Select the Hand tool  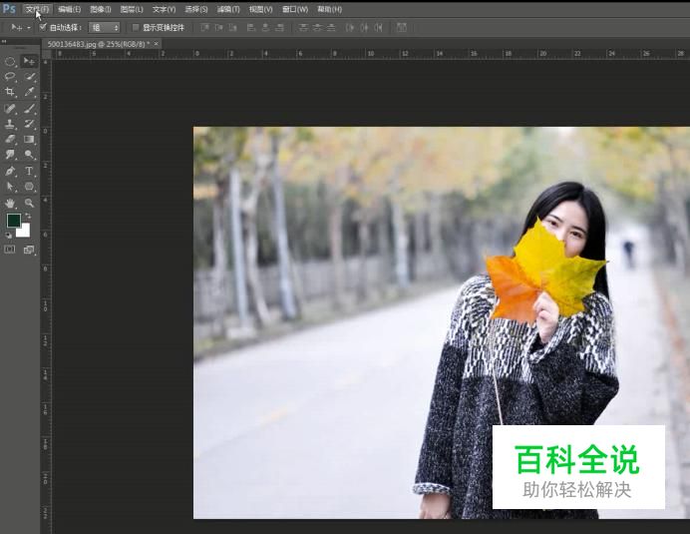(x=11, y=203)
